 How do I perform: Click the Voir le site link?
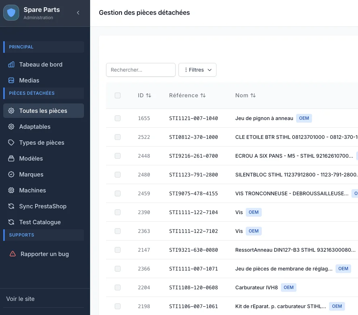20,299
